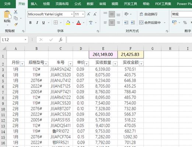This screenshot has width=192, height=147.
Task: Click the phonetic guide 文 icon
Action: (x=91, y=22)
